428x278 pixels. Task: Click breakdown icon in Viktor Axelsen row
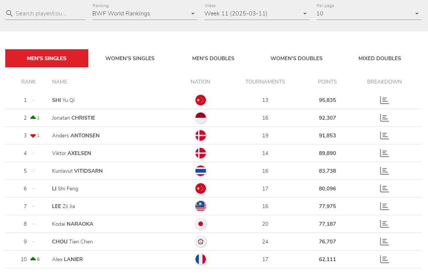384,153
